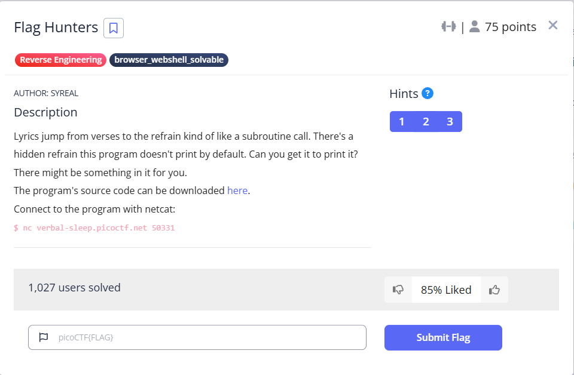Click the thumbs up like icon
Viewport: 574px width, 375px height.
[494, 290]
